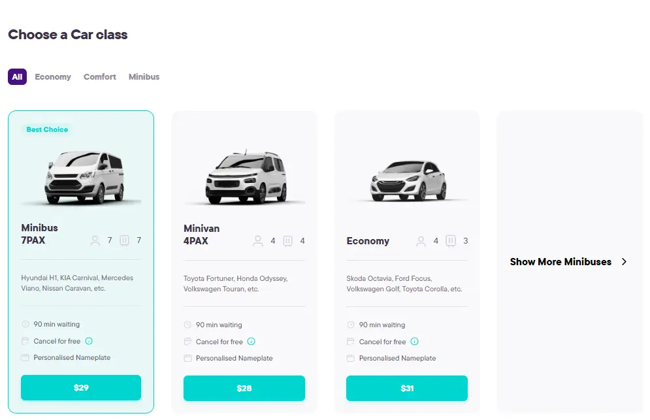Click the luggage icon on Minivan 4PAX card
The width and height of the screenshot is (650, 420).
287,241
